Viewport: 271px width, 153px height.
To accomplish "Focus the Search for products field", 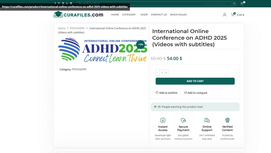I will 140,3.
